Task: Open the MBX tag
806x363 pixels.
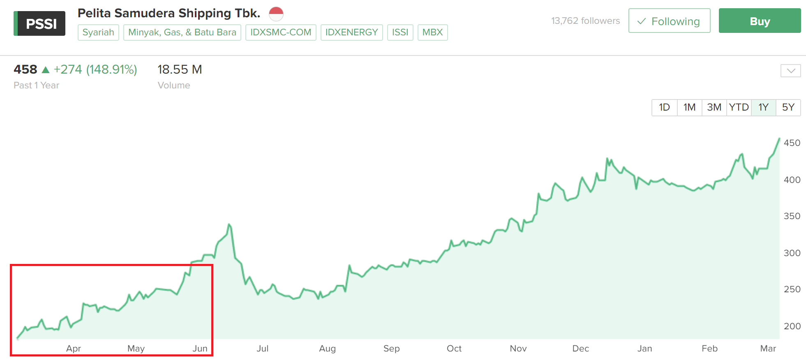Action: coord(432,32)
